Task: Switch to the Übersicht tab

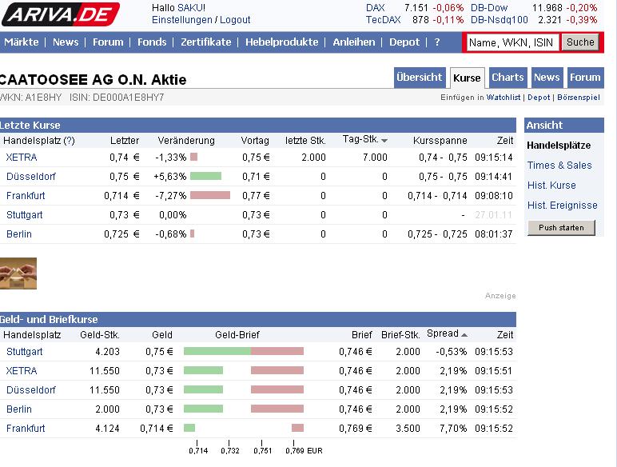Action: 419,78
